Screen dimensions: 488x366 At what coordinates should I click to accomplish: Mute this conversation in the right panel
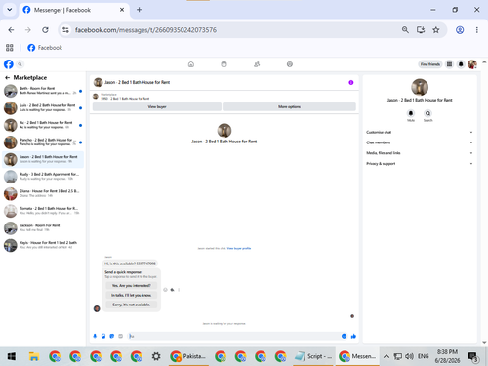pyautogui.click(x=411, y=113)
